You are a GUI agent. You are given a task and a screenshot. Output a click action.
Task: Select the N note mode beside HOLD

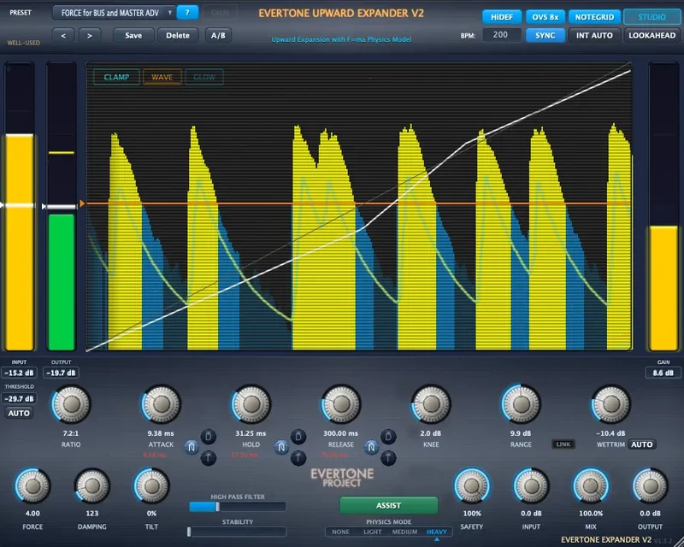281,447
